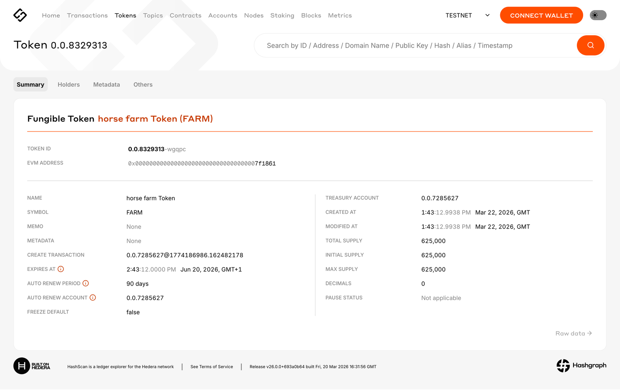
Task: Click the orange search magnifier button
Action: [x=590, y=45]
